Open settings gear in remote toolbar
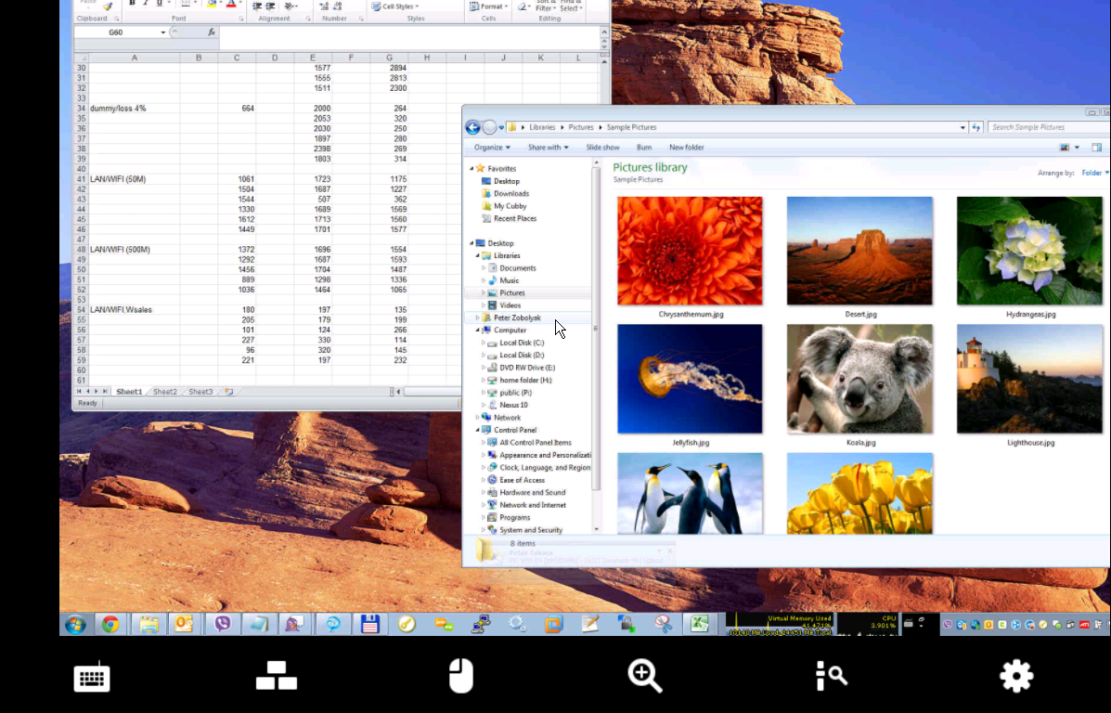Screen dimensions: 1111x713 click(x=1016, y=676)
